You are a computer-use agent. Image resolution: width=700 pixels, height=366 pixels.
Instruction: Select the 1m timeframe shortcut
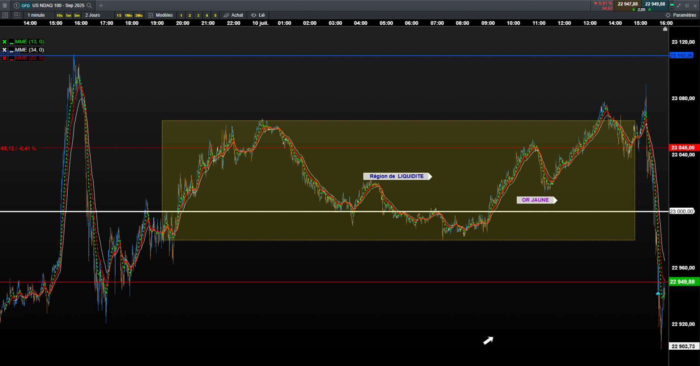click(x=68, y=16)
